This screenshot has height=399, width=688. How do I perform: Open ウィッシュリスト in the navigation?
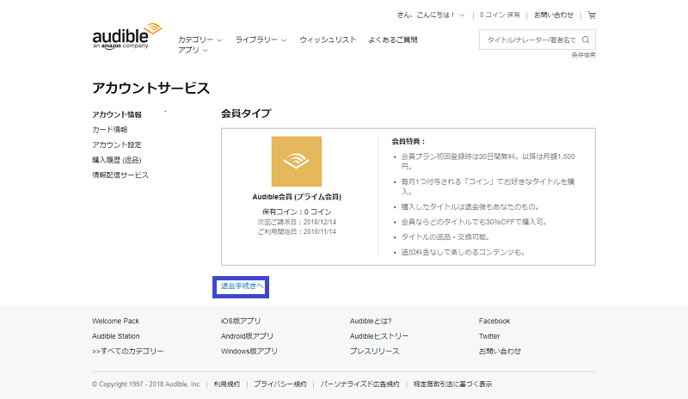point(328,40)
